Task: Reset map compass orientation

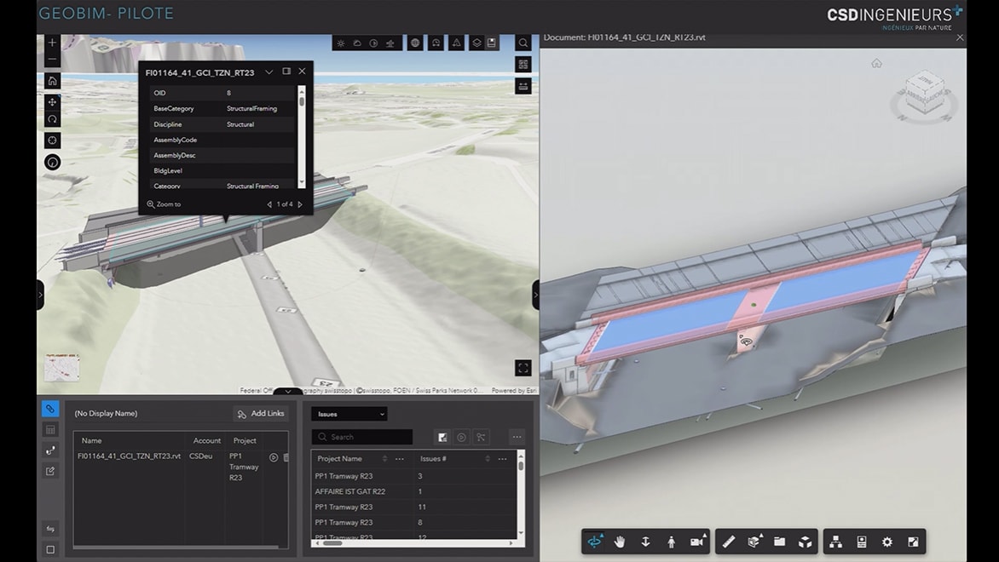Action: pyautogui.click(x=52, y=162)
